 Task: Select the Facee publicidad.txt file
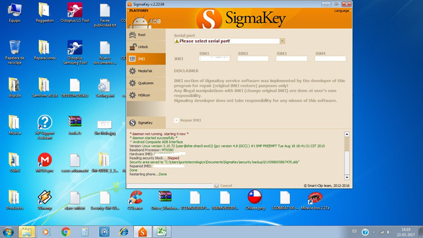[x=105, y=15]
